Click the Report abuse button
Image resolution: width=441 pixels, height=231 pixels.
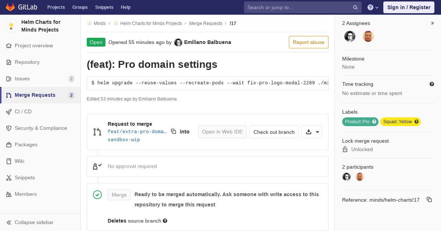coord(309,42)
